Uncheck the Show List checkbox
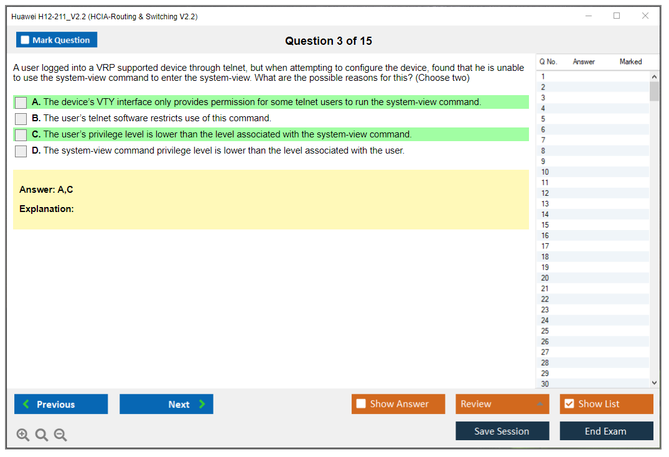 569,404
